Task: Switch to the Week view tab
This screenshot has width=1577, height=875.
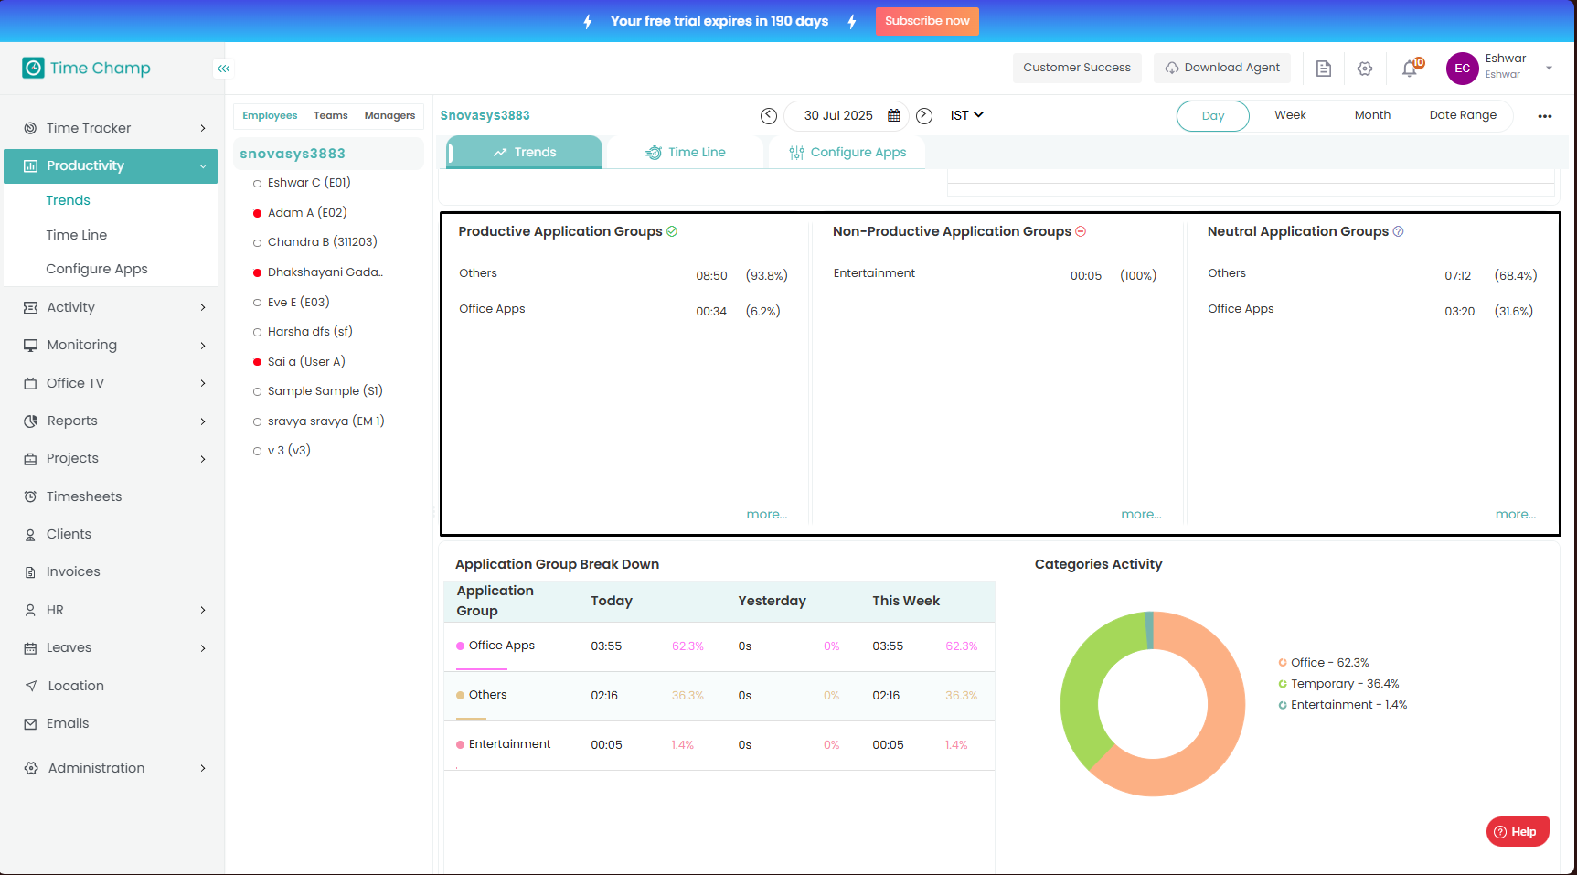Action: tap(1290, 115)
